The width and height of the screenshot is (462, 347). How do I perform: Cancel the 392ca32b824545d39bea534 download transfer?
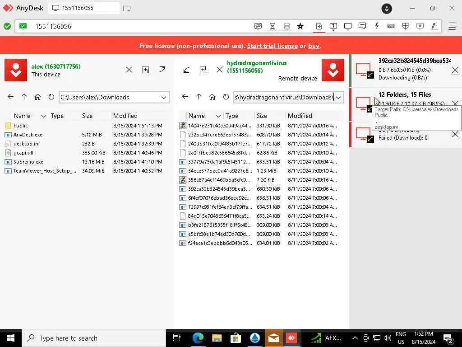[455, 70]
